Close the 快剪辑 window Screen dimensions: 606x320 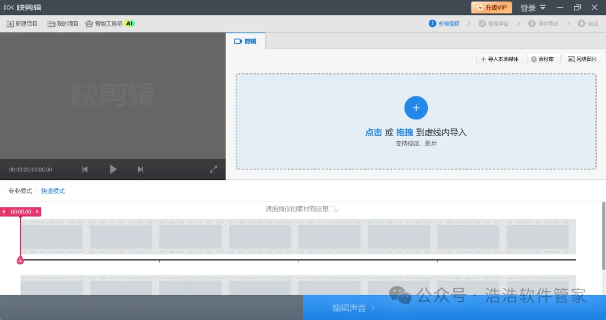click(595, 7)
